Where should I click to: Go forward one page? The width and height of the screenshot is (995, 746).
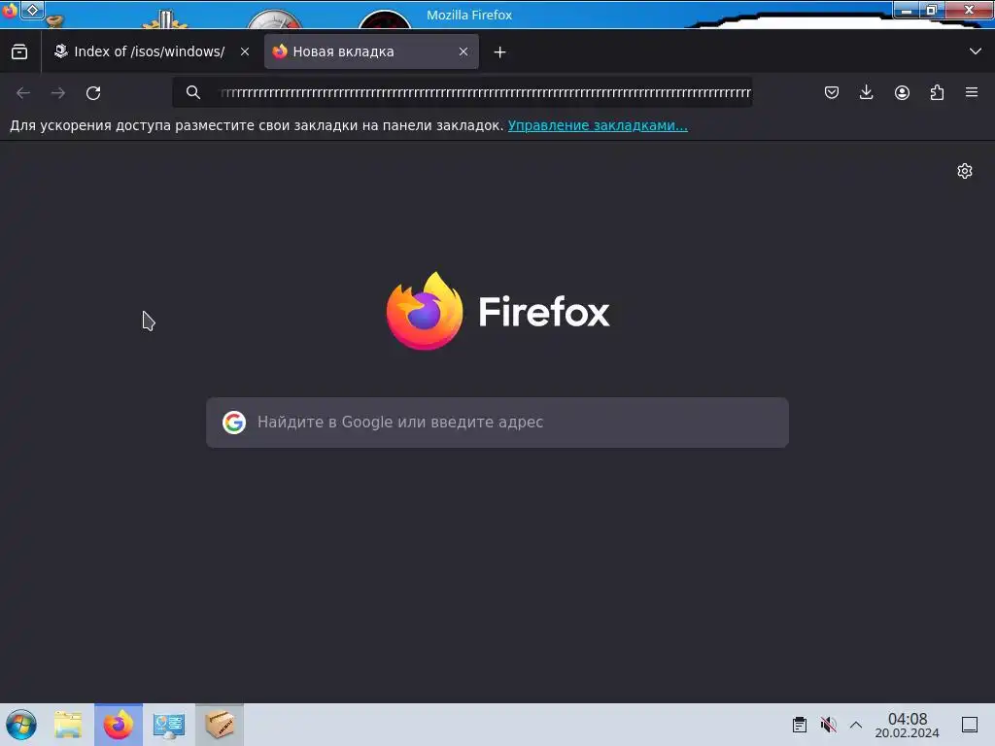[58, 93]
